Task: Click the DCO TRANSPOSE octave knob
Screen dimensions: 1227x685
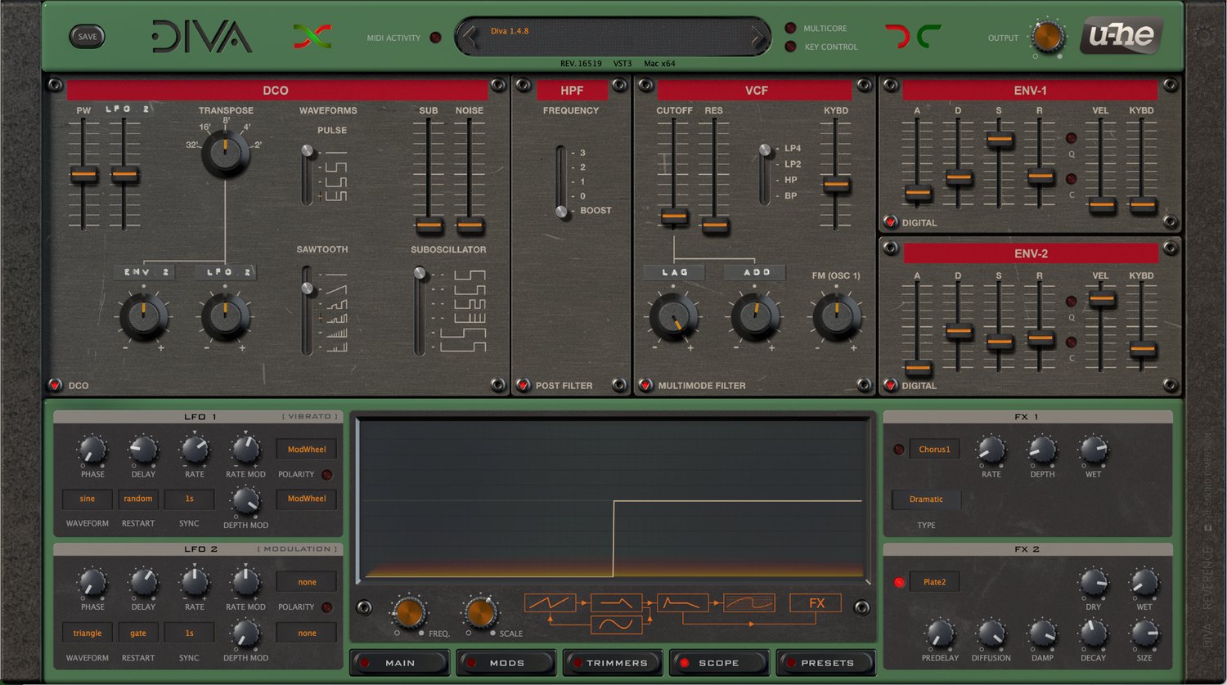Action: click(226, 153)
